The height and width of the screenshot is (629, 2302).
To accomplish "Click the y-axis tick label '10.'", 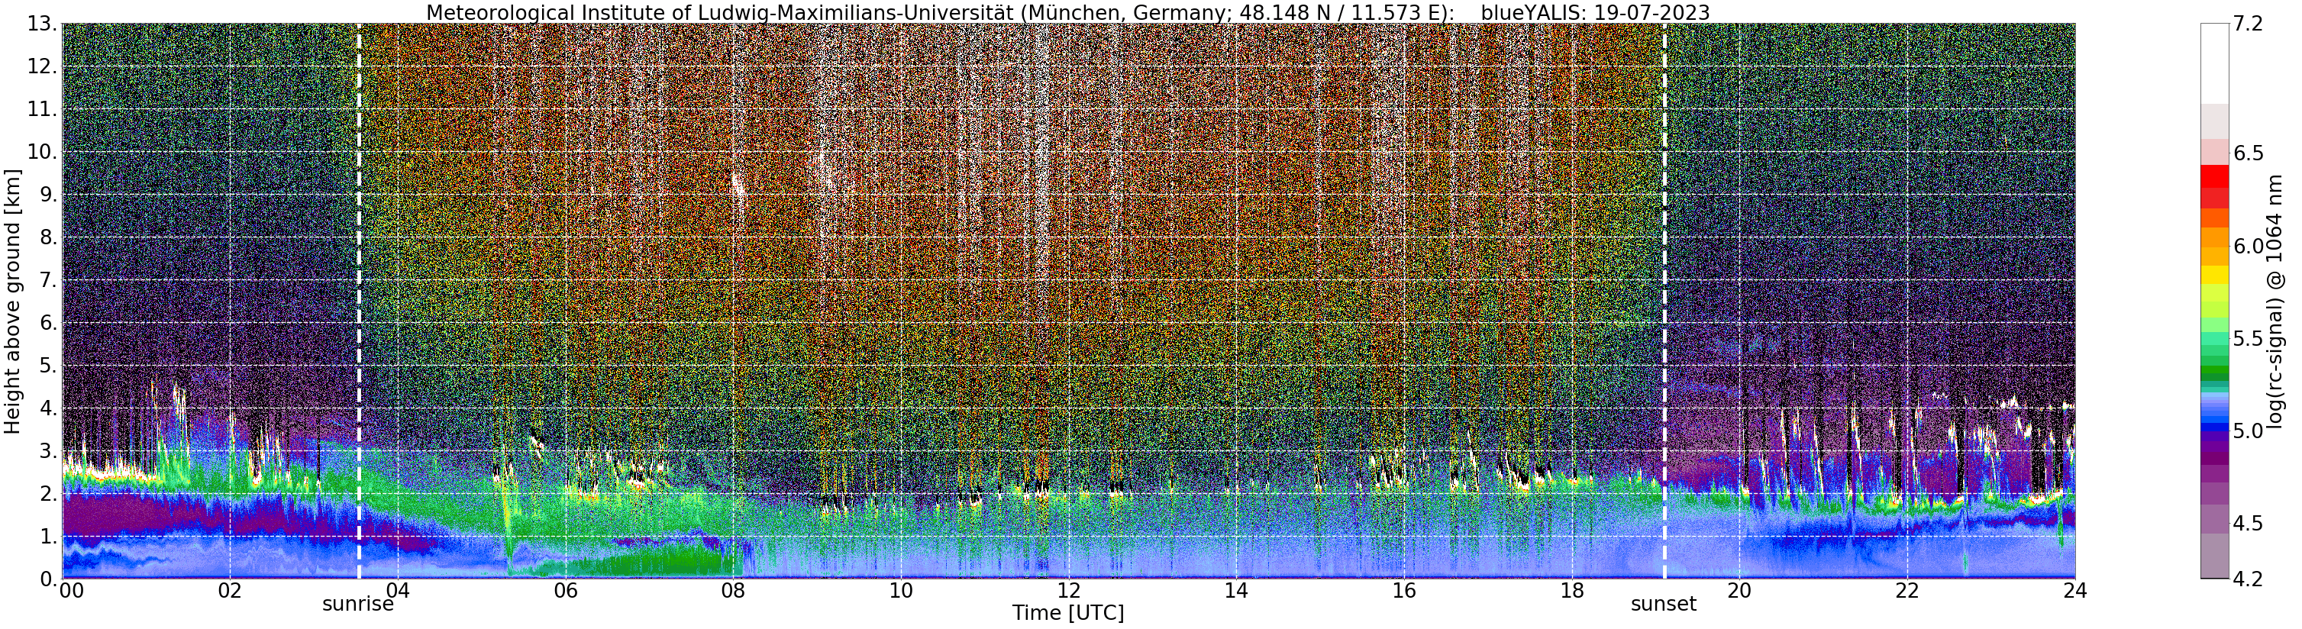I will pos(43,152).
